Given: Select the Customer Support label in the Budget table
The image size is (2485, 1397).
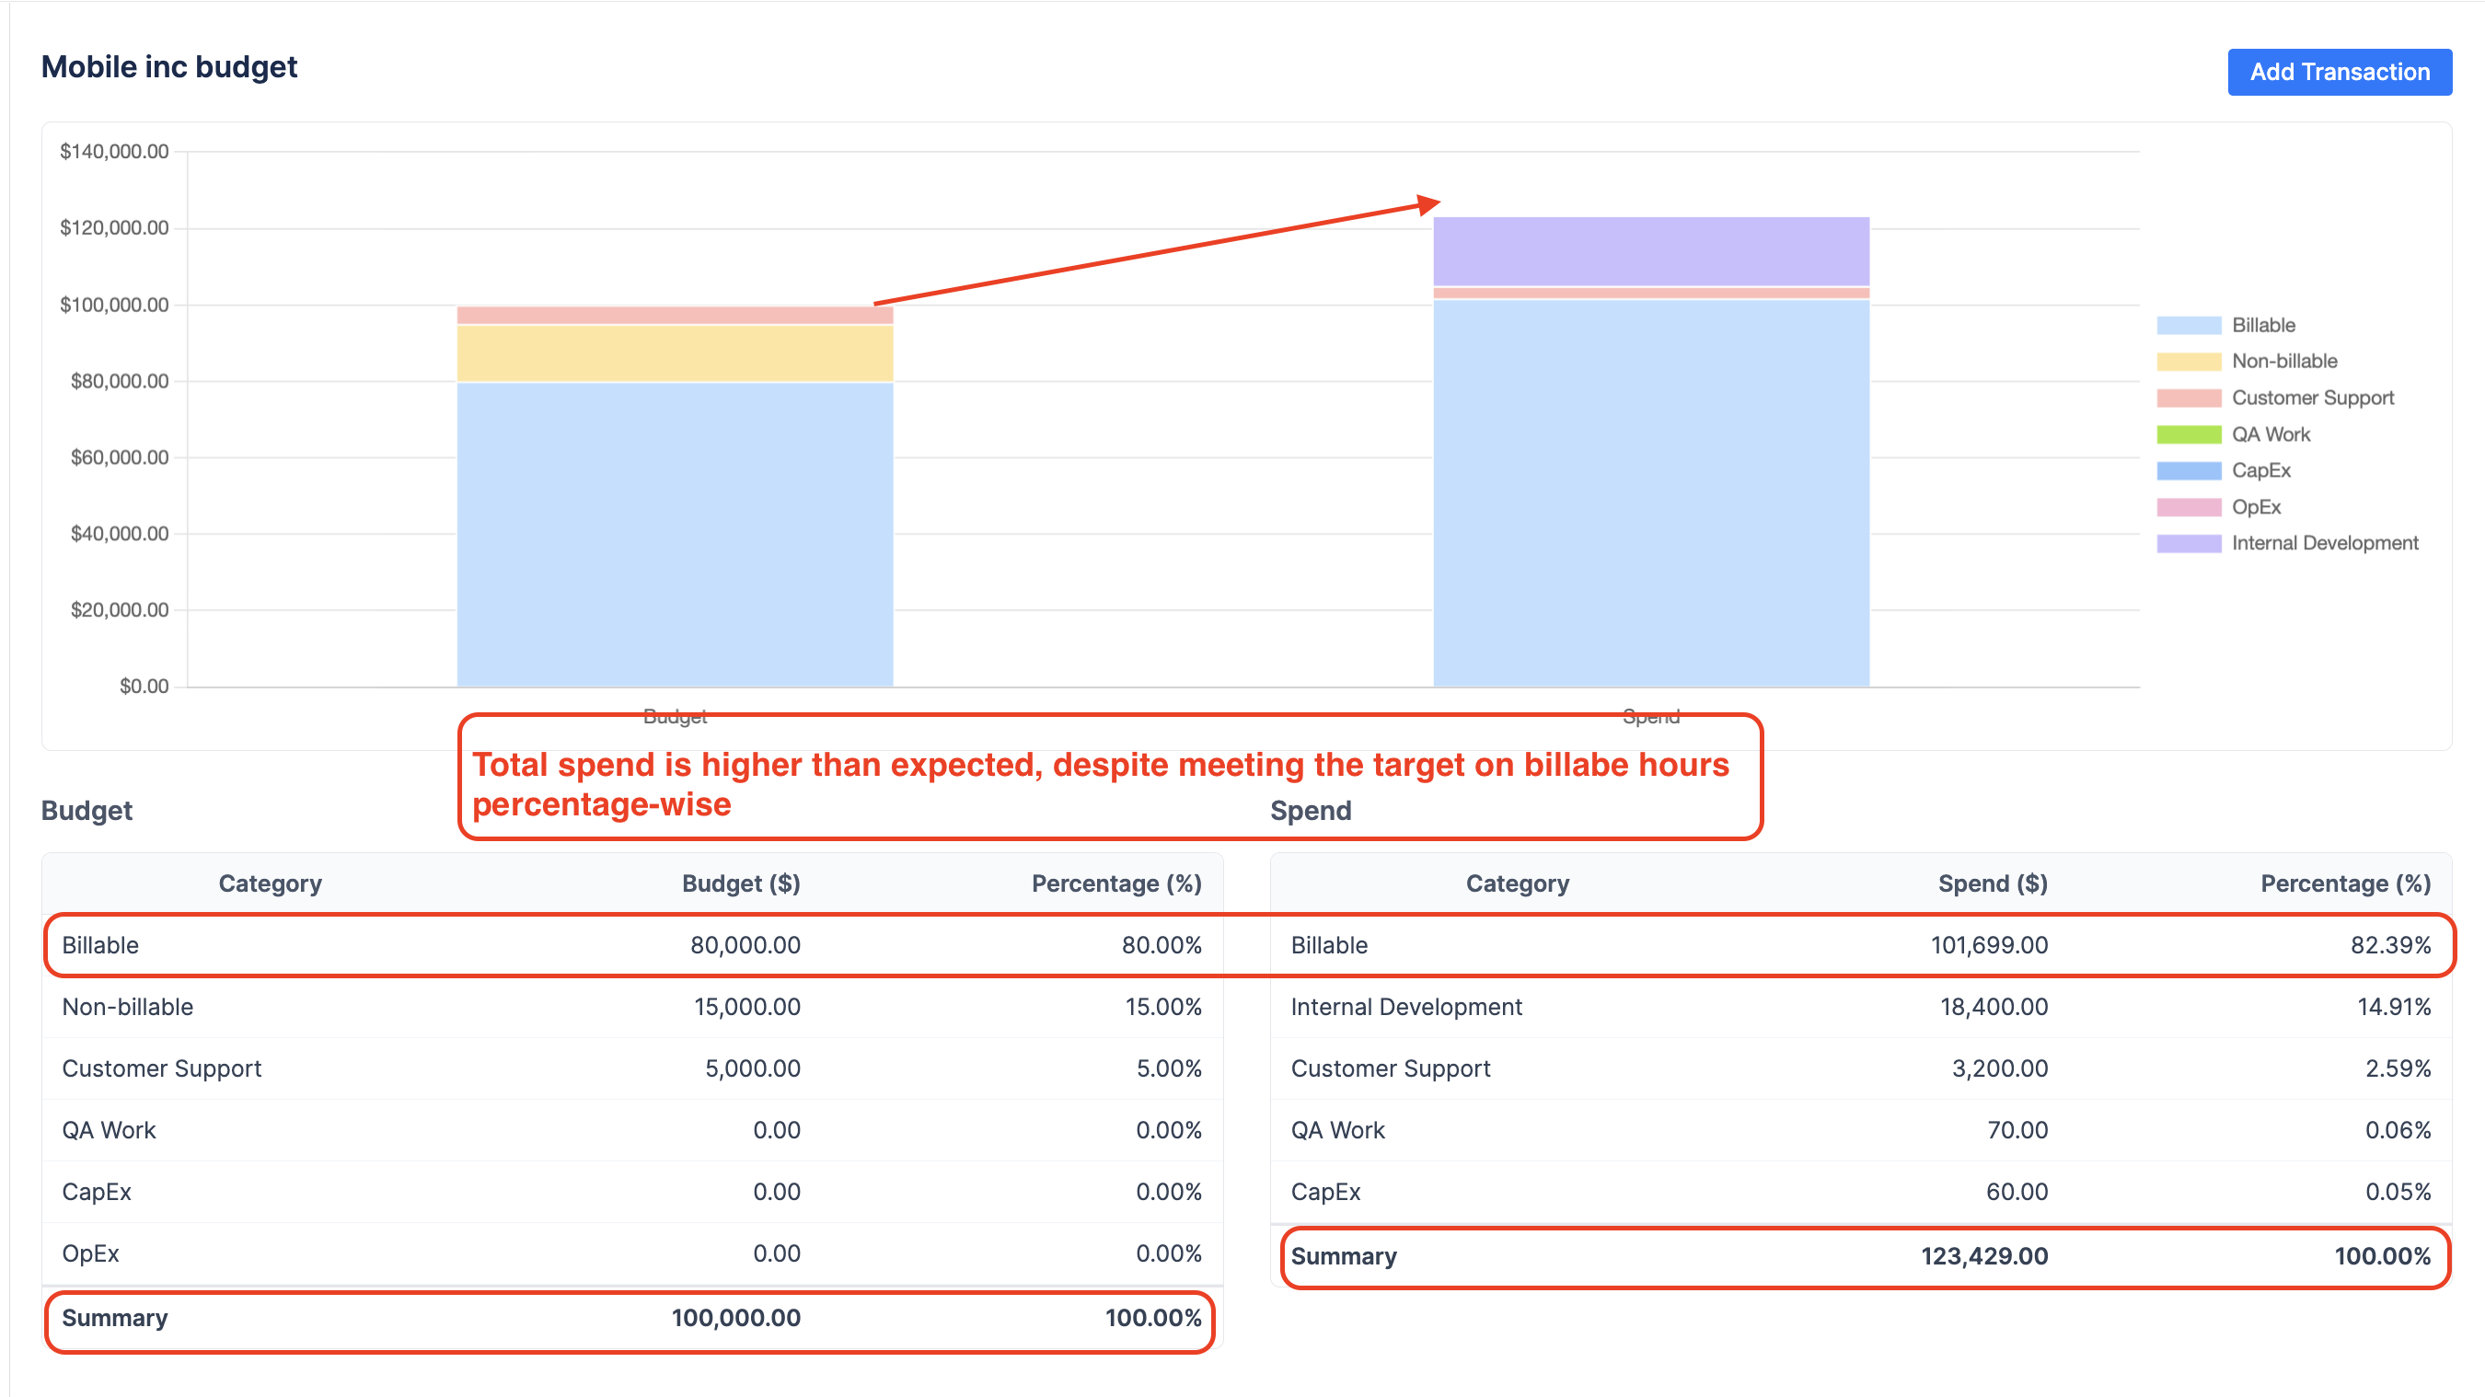Looking at the screenshot, I should tap(162, 1069).
